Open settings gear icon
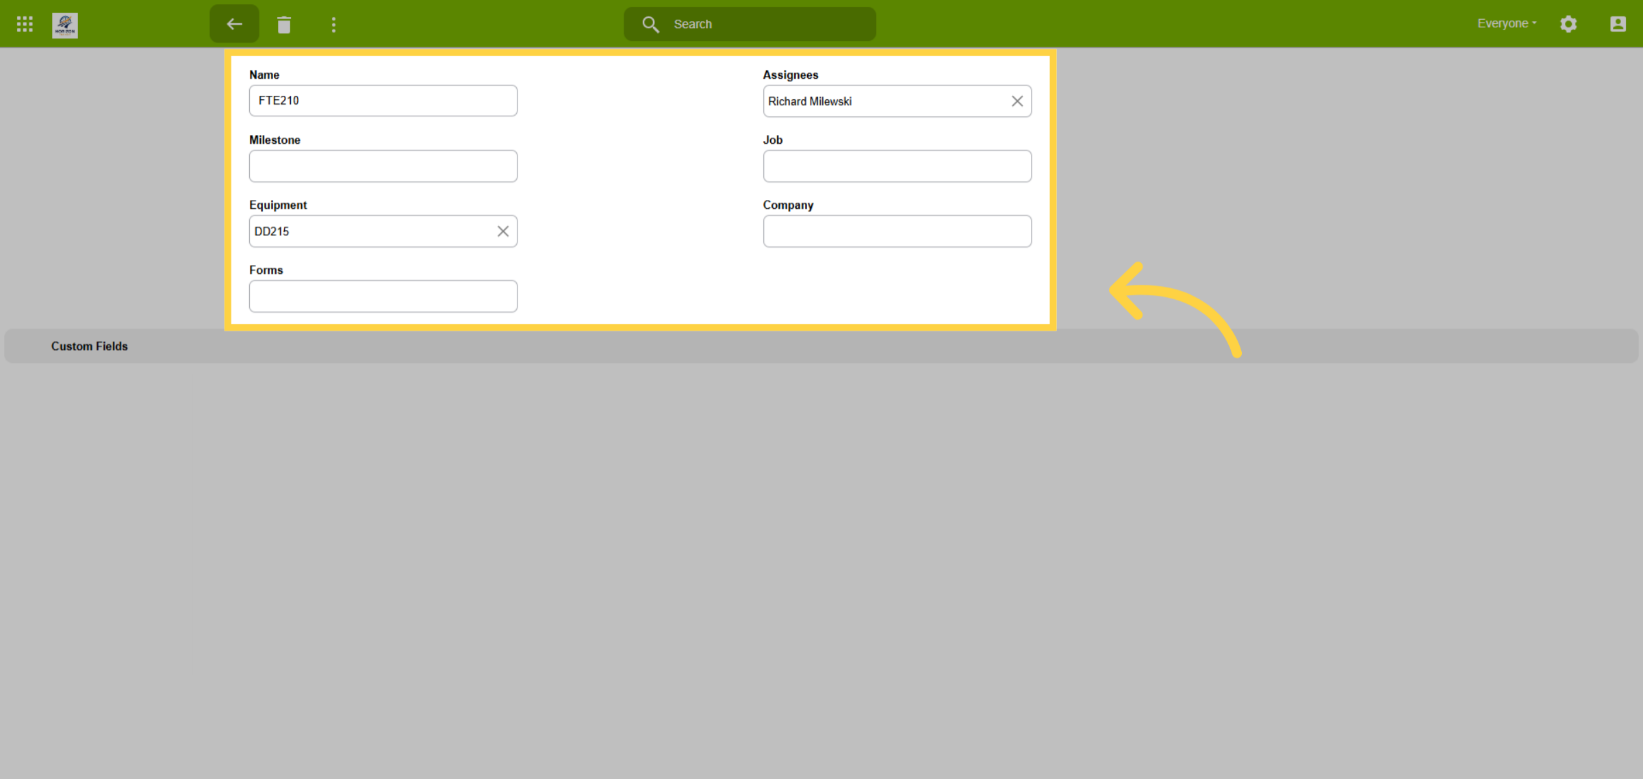 pos(1568,24)
